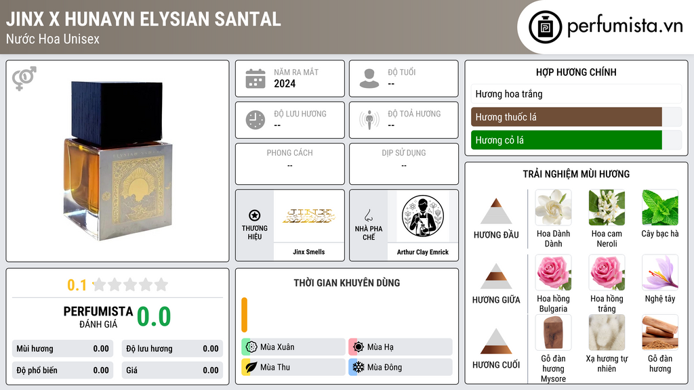Select the Hương thuốc lá accord bar

point(576,116)
